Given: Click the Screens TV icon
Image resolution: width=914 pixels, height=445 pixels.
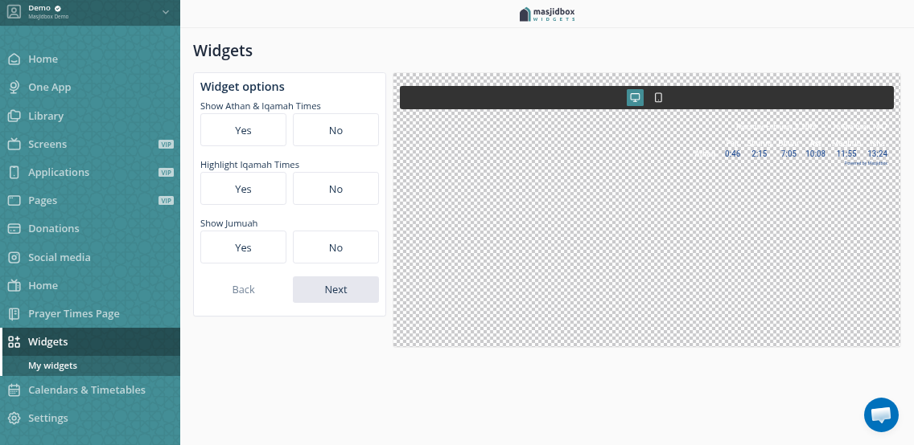Looking at the screenshot, I should pos(14,144).
